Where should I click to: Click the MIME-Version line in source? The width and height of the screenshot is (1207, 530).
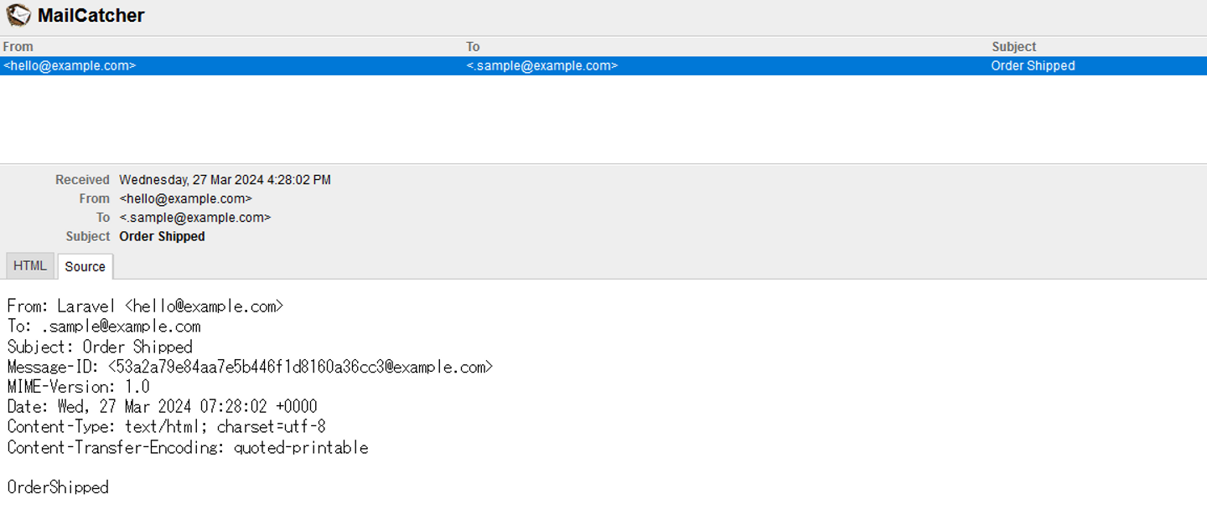(x=78, y=387)
